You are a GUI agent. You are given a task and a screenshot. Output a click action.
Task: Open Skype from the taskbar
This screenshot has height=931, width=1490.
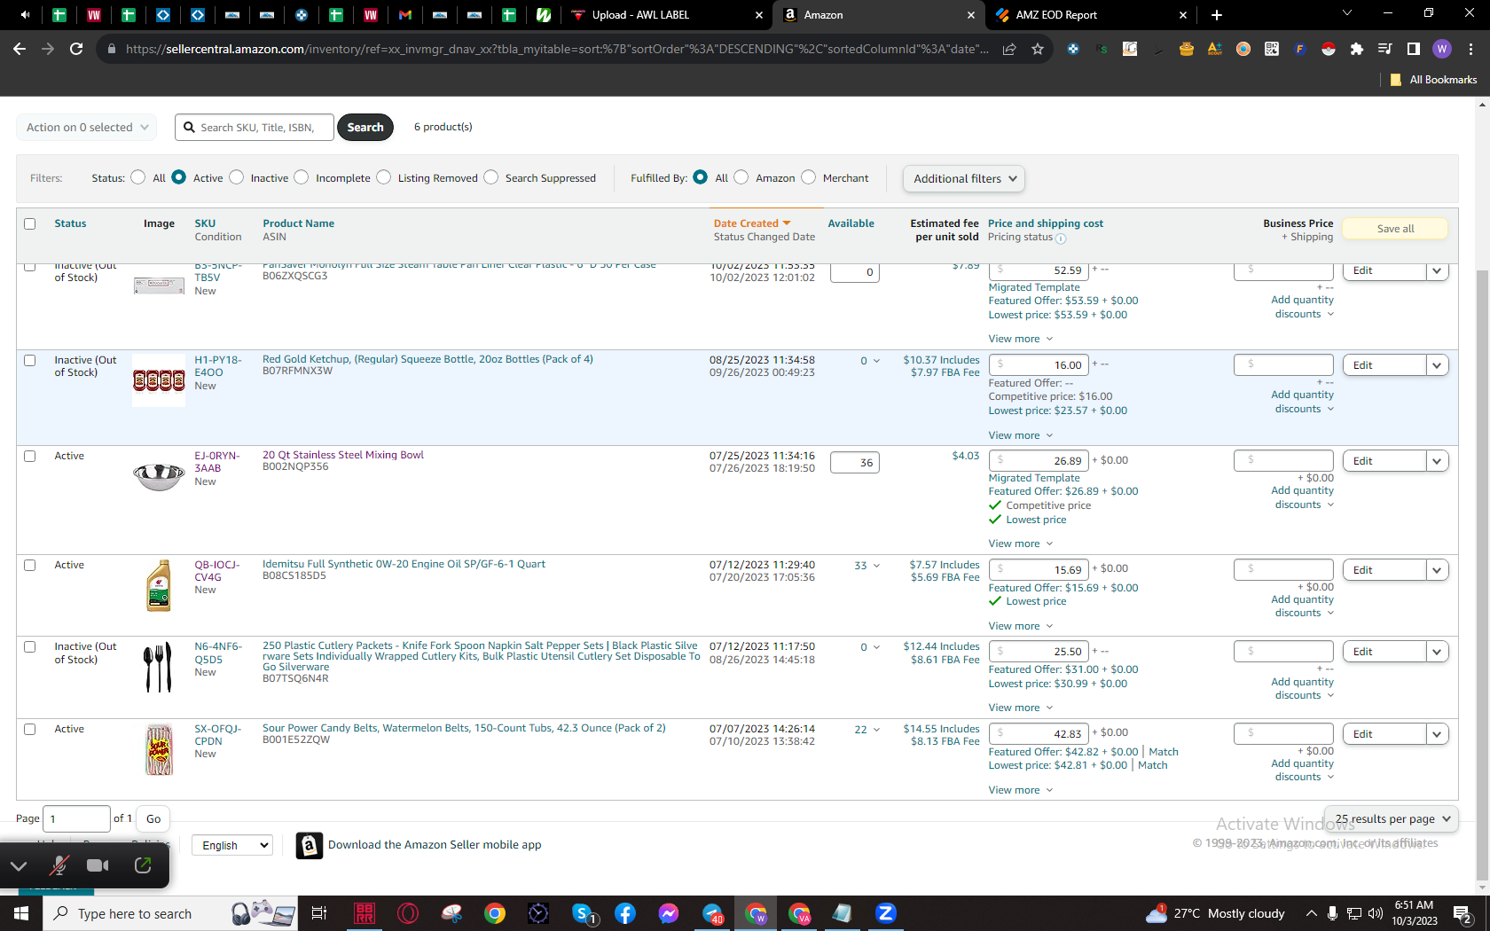(584, 913)
